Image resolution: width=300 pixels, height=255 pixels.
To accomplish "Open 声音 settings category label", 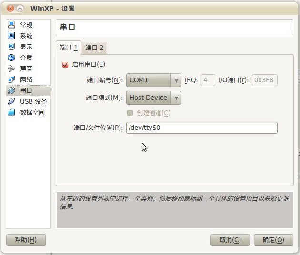I will pos(26,69).
